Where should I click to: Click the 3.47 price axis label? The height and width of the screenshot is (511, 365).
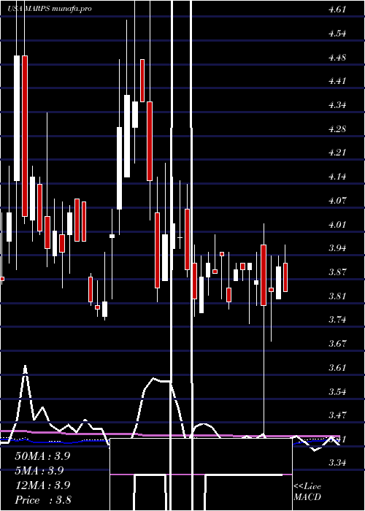pos(337,415)
